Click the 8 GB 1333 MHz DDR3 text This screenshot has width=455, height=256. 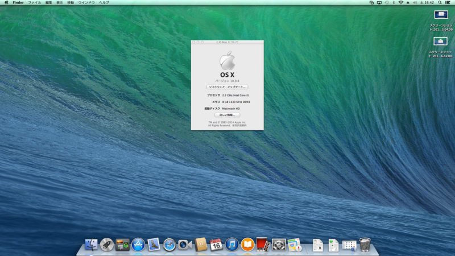pyautogui.click(x=236, y=102)
